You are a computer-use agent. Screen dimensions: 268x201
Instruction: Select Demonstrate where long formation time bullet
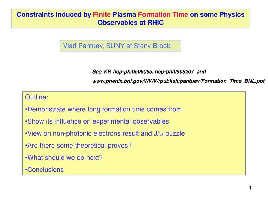103,109
